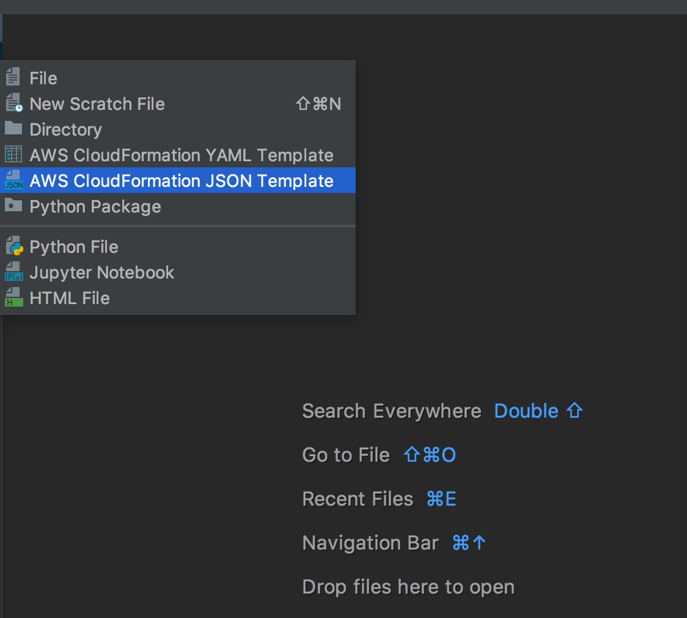Click the blue Double shift shortcut
Image resolution: width=687 pixels, height=618 pixels.
pyautogui.click(x=539, y=411)
